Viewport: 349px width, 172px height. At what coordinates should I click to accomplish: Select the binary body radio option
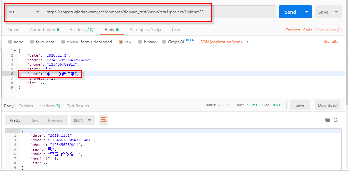140,42
